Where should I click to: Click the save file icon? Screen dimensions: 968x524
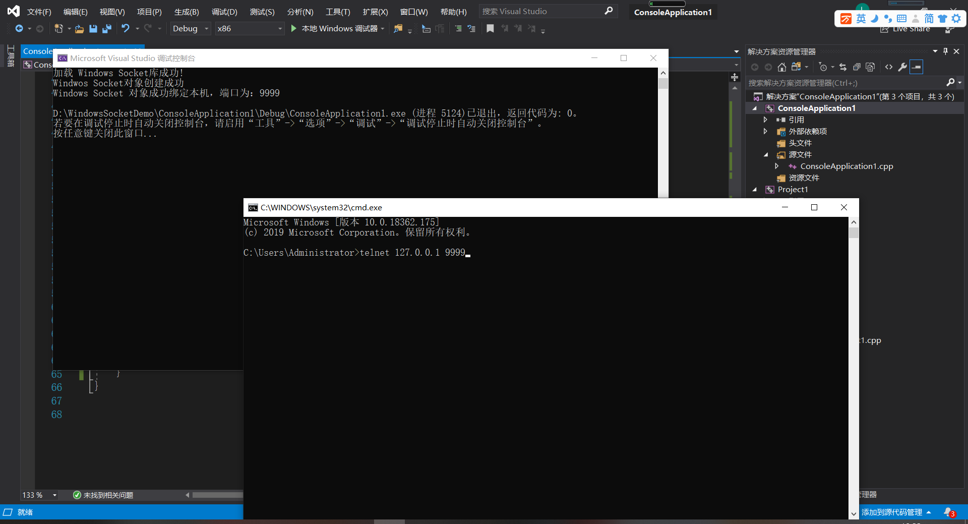[93, 29]
